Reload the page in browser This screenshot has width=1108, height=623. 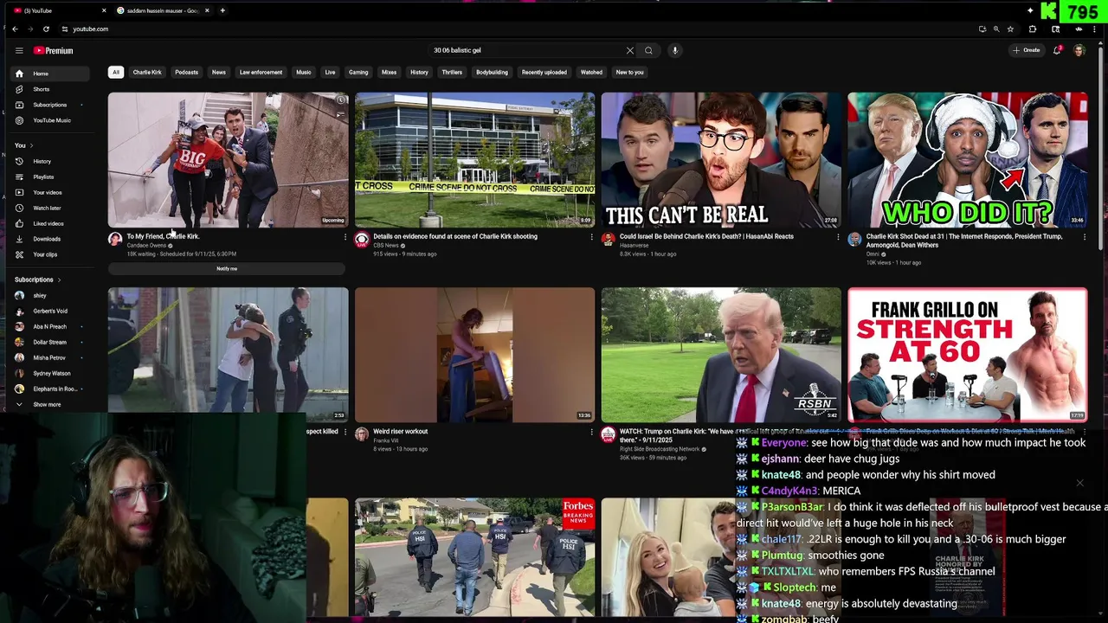[46, 29]
